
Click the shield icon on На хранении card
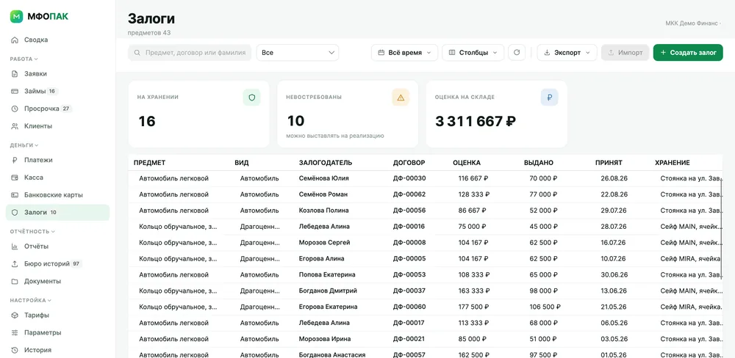coord(251,98)
